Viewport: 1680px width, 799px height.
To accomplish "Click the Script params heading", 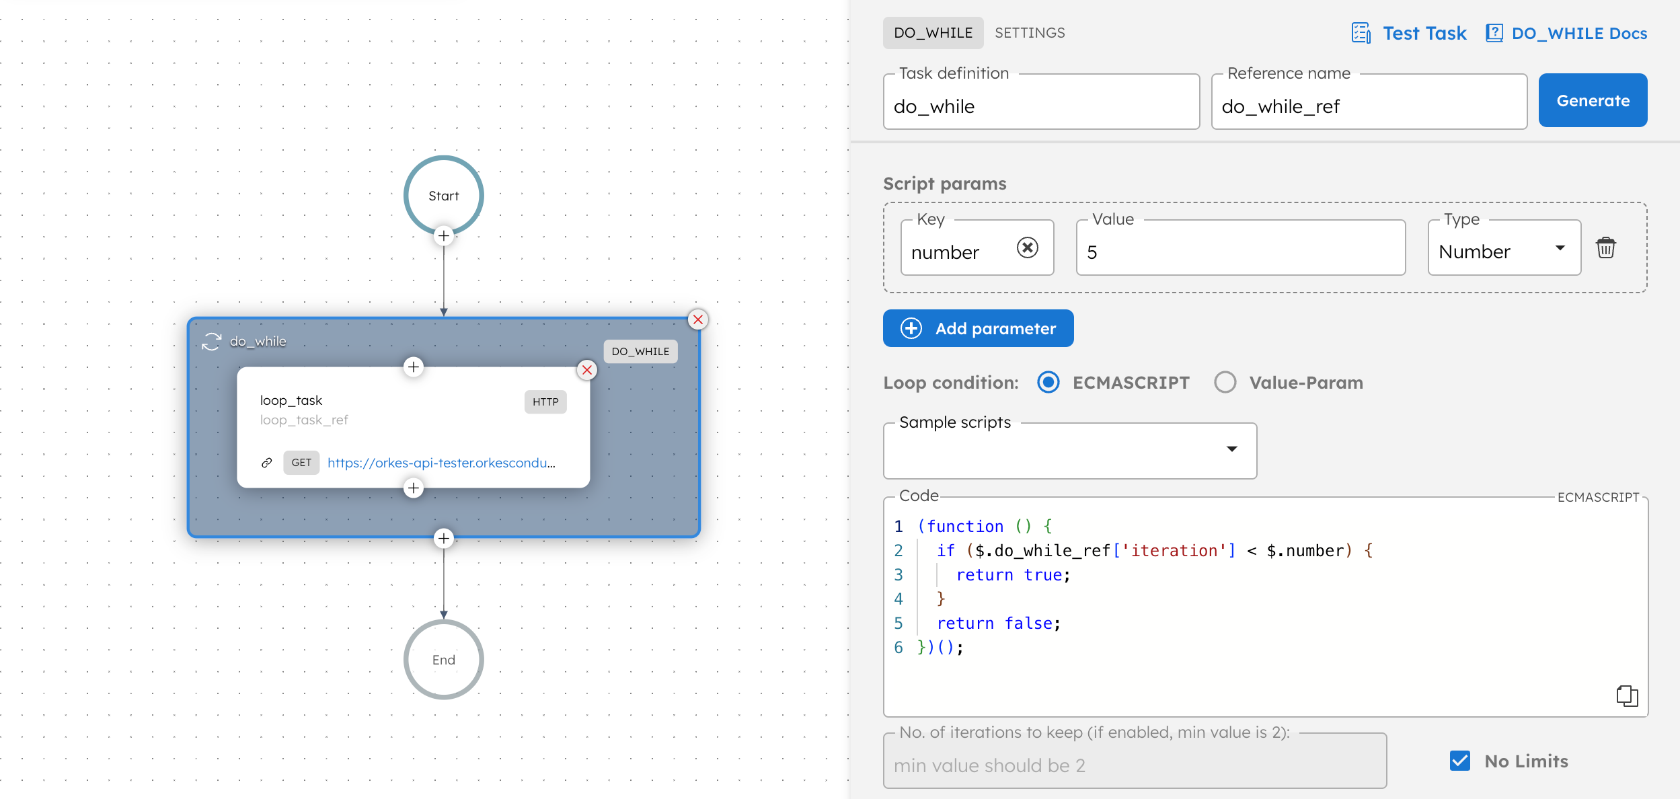I will (944, 184).
